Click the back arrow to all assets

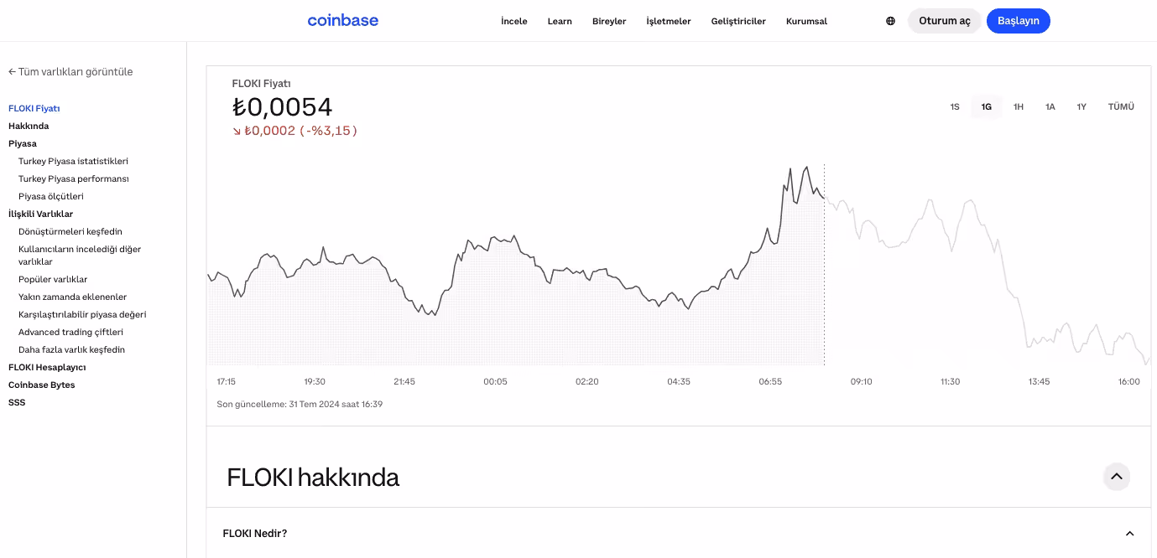coord(13,72)
